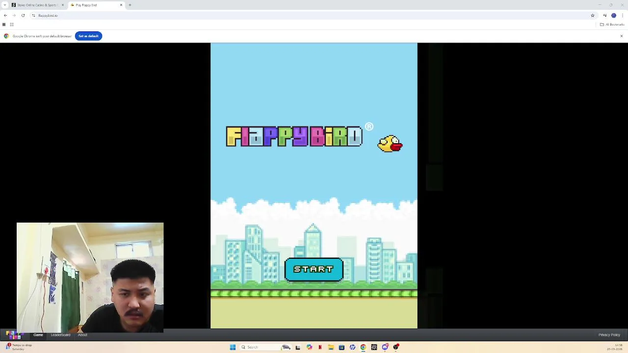Switch to Google Chrome in the taskbar
Image resolution: width=628 pixels, height=353 pixels.
pos(363,347)
